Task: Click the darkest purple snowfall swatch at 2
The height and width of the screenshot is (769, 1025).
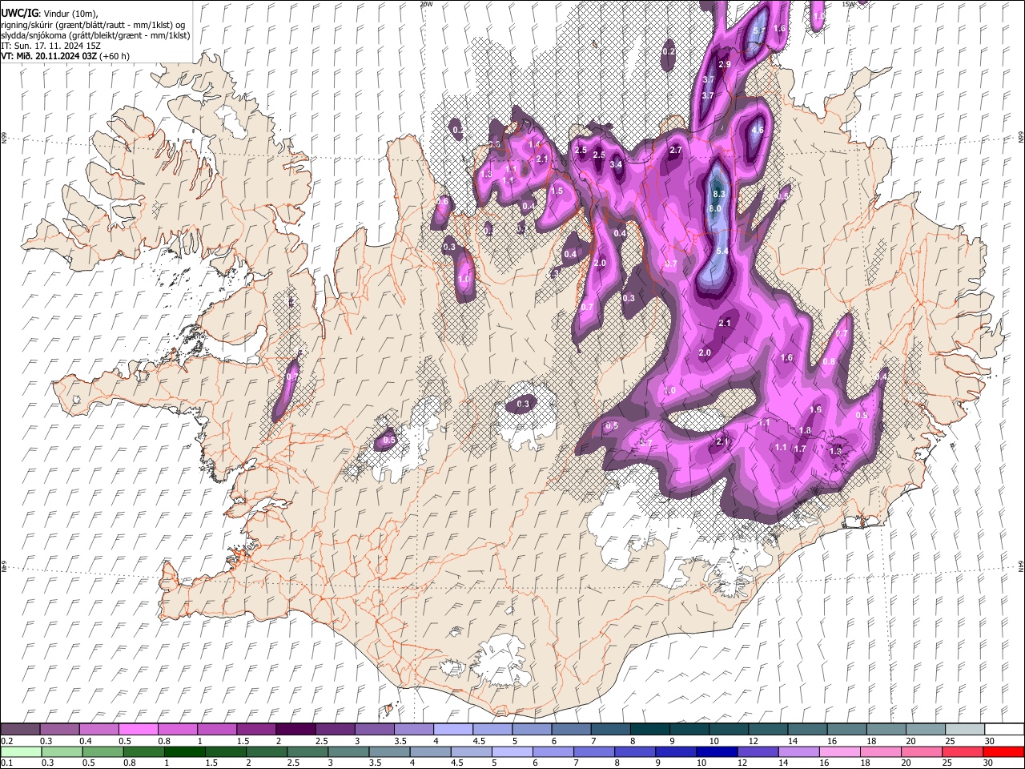Action: (295, 729)
